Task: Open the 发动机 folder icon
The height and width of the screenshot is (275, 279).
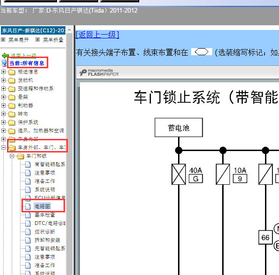Action: click(12, 80)
